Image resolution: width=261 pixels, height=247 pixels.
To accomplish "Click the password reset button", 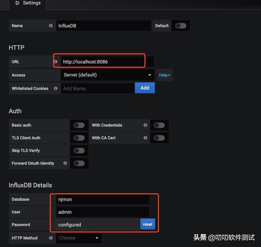I will pos(148,224).
